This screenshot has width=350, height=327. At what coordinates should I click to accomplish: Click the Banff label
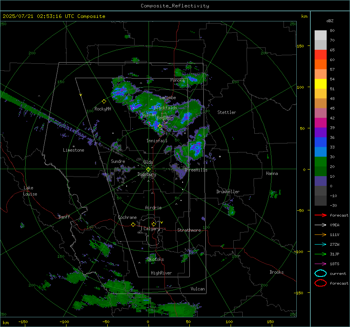(64, 217)
